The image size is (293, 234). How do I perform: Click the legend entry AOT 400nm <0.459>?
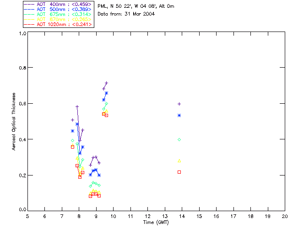[58, 4]
